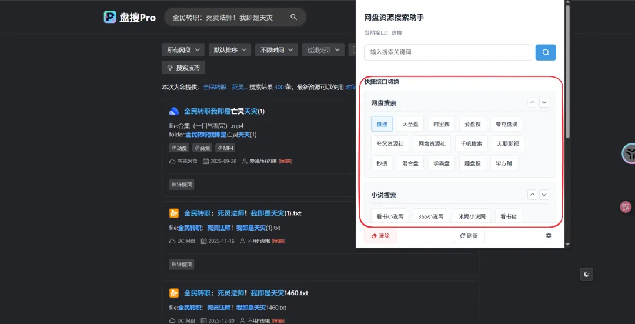Select the 米妮小说网 novel source
This screenshot has height=324, width=635.
pyautogui.click(x=472, y=216)
